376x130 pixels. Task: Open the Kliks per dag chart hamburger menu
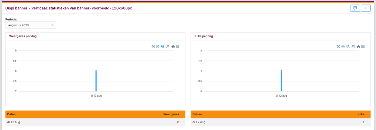click(363, 47)
